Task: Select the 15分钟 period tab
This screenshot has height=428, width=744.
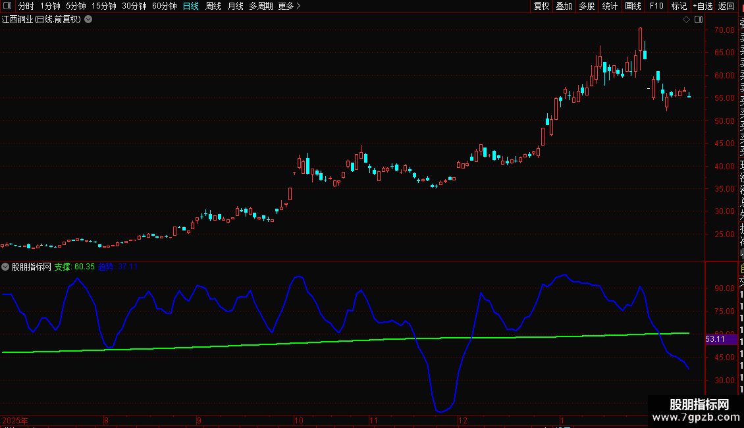Action: [x=103, y=6]
